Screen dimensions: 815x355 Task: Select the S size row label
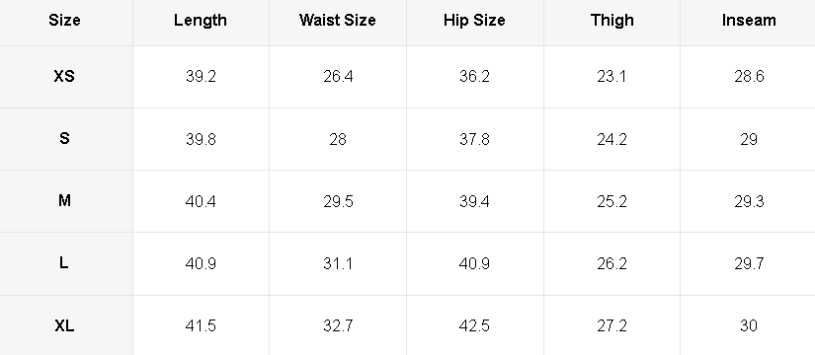[64, 139]
